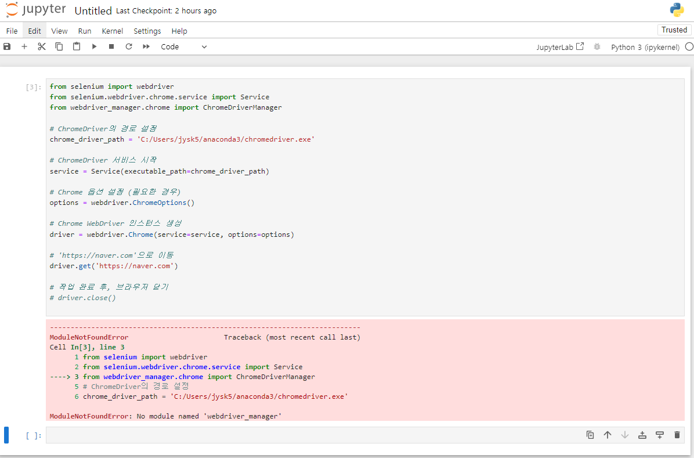
Task: Insert a cell below with the plus icon
Action: pyautogui.click(x=24, y=46)
